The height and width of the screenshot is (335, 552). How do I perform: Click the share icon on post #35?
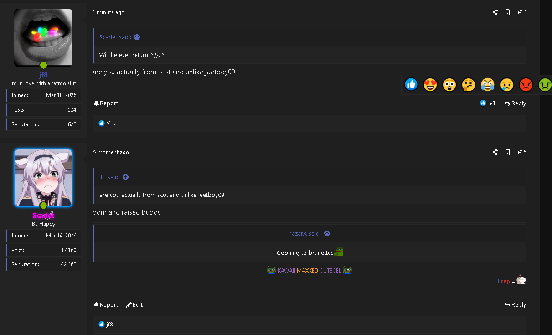[495, 152]
